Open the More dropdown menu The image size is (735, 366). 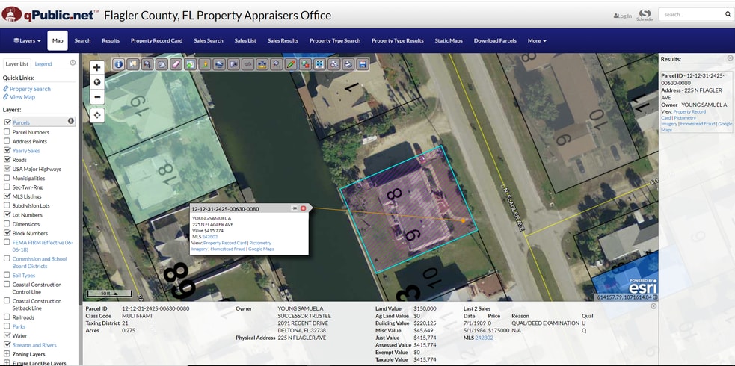point(536,40)
